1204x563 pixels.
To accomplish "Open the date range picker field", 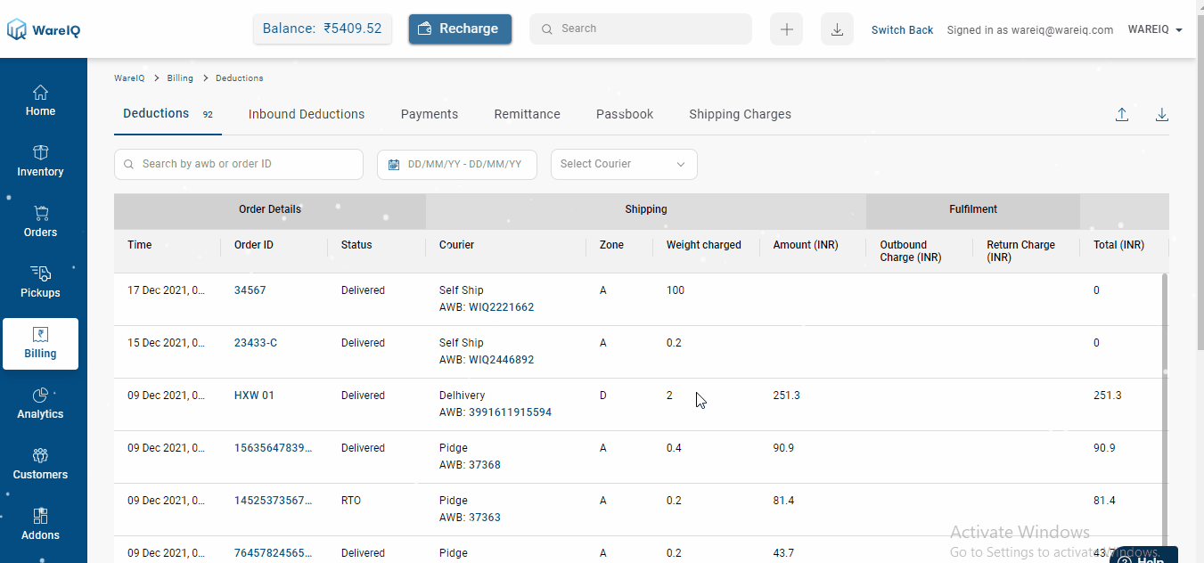I will tap(457, 164).
